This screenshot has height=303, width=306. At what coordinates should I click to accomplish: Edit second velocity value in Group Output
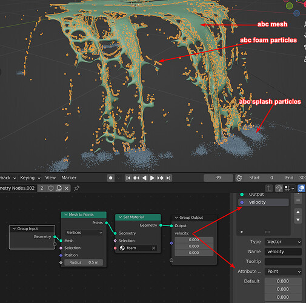194,246
